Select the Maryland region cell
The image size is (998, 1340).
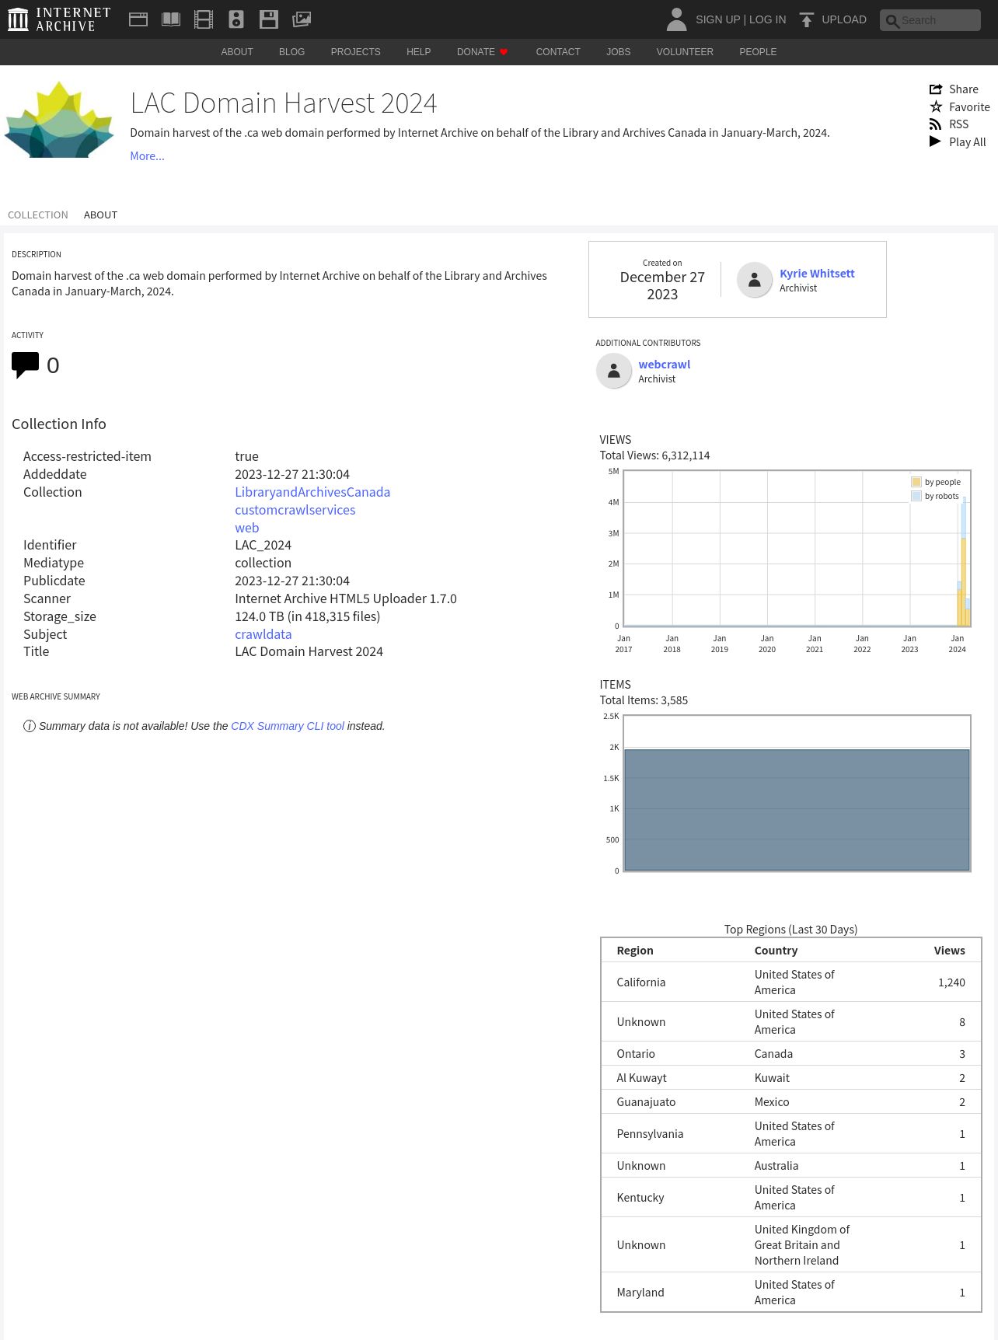640,1293
